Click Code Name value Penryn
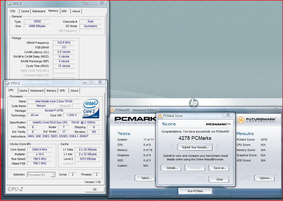Screen dimensions: 283x201 point(41,106)
